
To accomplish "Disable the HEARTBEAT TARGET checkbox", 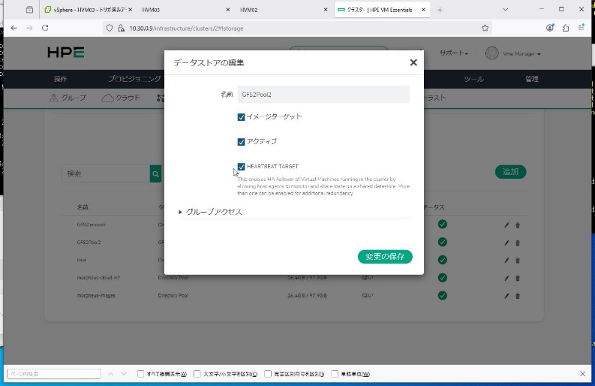I will point(241,167).
